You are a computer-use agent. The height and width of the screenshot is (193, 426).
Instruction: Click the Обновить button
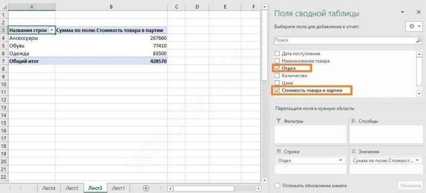coord(411,186)
